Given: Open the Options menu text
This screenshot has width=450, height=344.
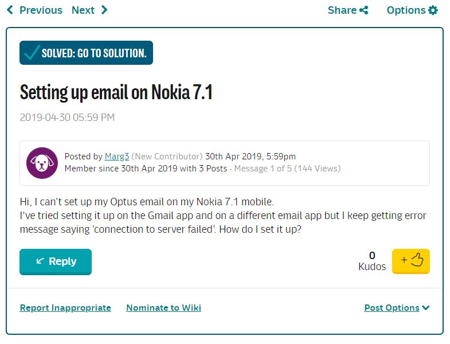Looking at the screenshot, I should pos(406,10).
